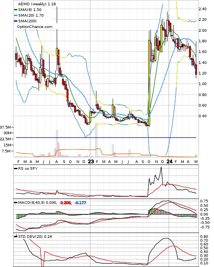The height and width of the screenshot is (267, 214).
Task: Click the blue -0.177 MACD histogram value
Action: tap(80, 203)
